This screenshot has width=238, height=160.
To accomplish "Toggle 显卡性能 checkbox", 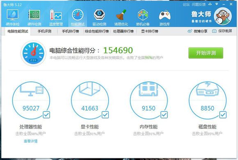I will [105, 115].
